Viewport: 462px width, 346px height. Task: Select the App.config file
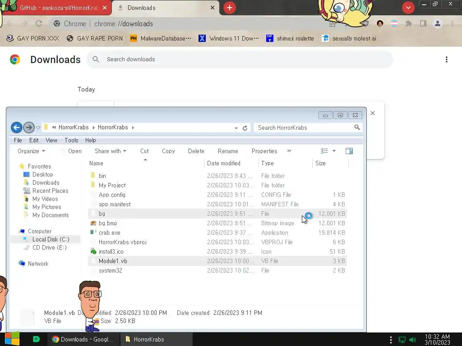pos(217,195)
